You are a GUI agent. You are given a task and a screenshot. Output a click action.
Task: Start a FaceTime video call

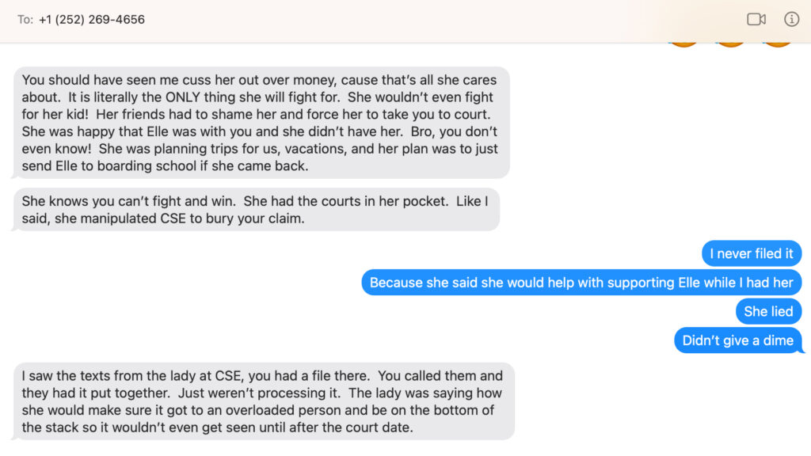pyautogui.click(x=756, y=19)
